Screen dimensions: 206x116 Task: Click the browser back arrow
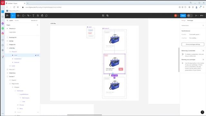[7, 7]
